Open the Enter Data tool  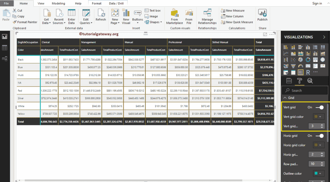(71, 17)
